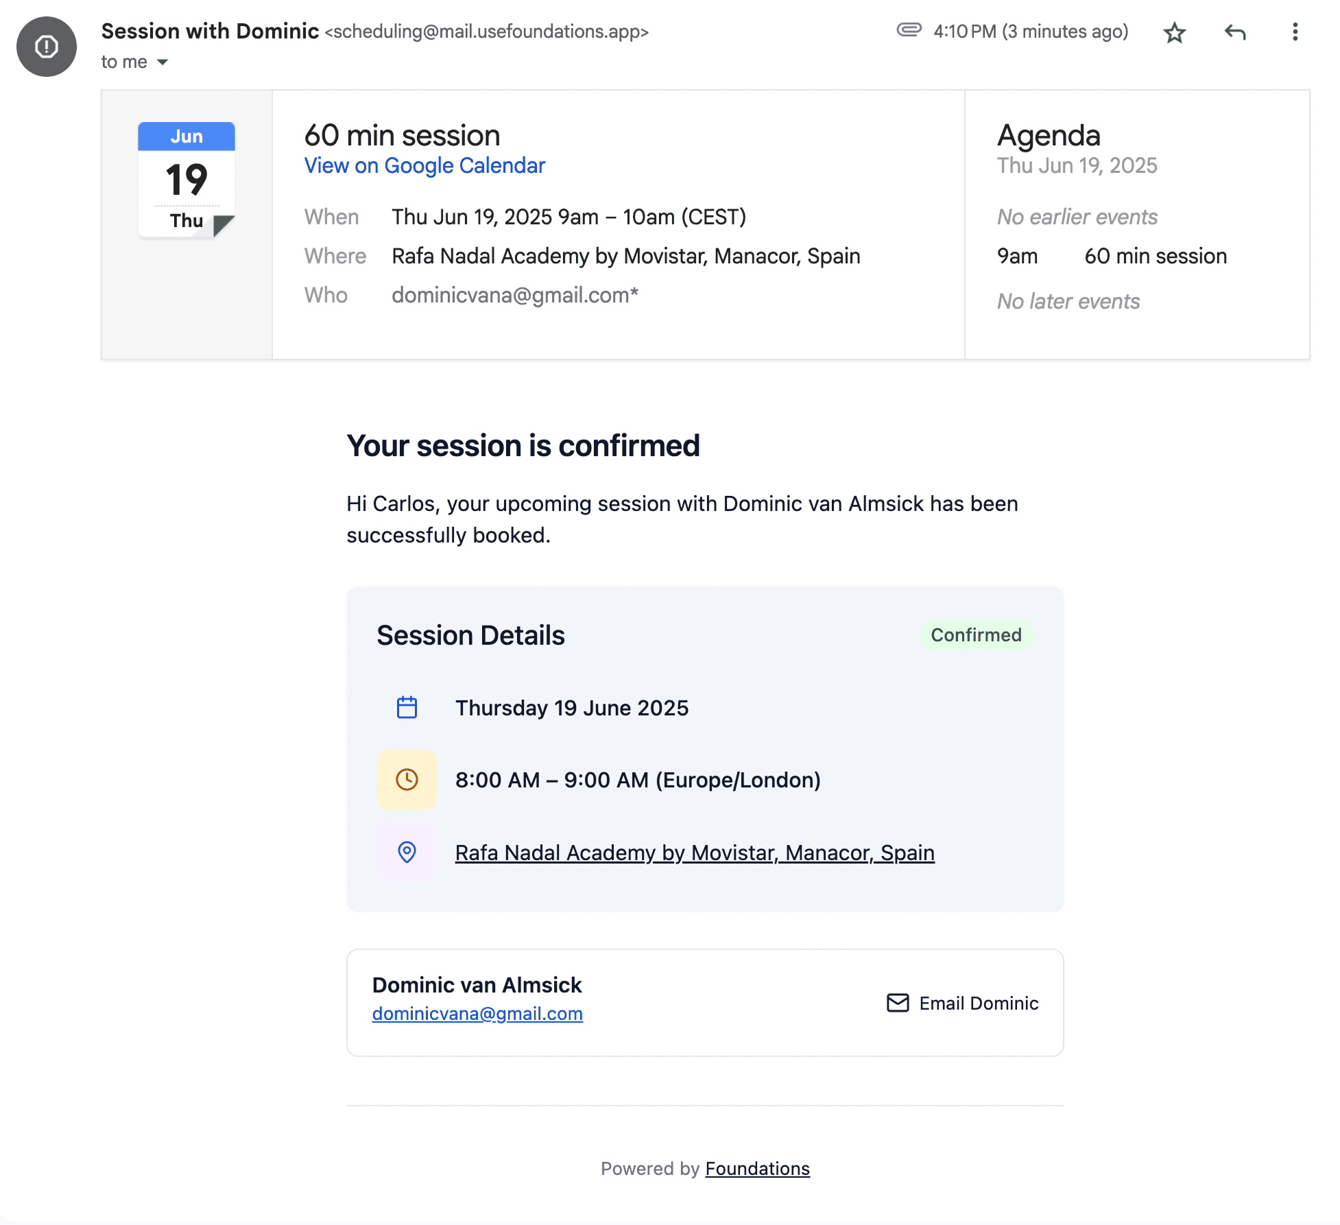Click the session date calendar icon
Viewport: 1340px width, 1225px height.
pos(407,707)
